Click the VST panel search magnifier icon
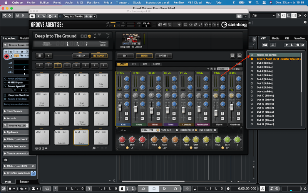Screen dimensions: 308x193 [273, 45]
